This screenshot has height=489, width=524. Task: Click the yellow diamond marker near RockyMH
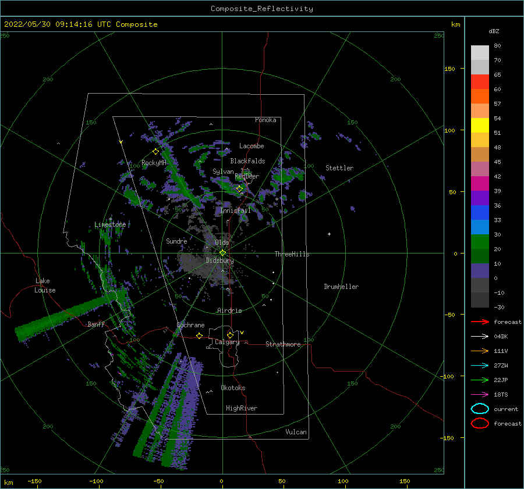tap(155, 152)
